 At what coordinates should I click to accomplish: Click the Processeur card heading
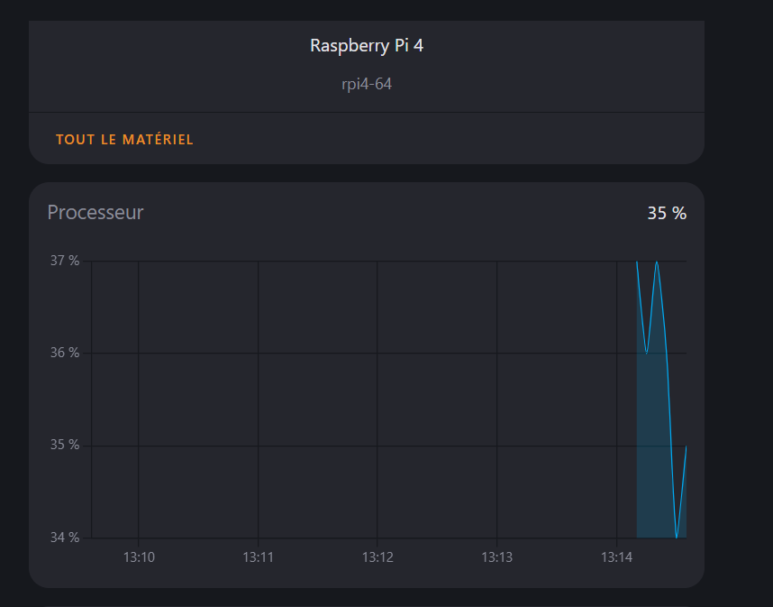click(95, 212)
